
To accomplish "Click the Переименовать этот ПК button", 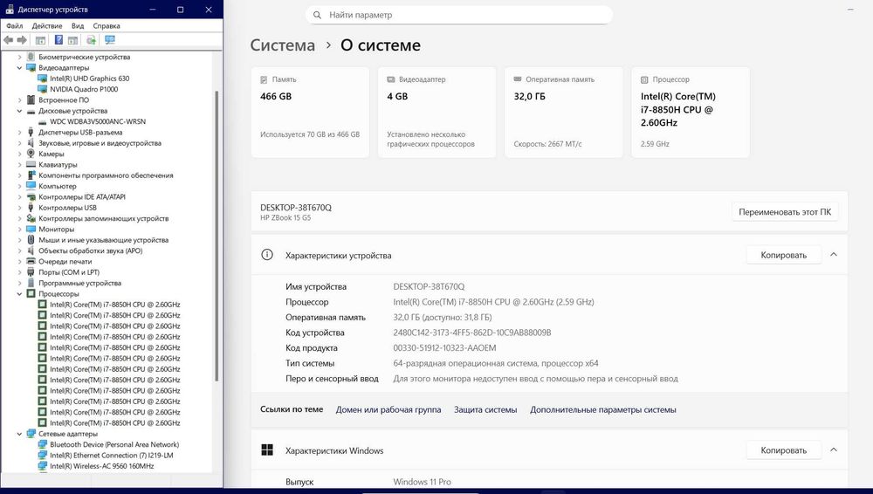I will pyautogui.click(x=785, y=211).
